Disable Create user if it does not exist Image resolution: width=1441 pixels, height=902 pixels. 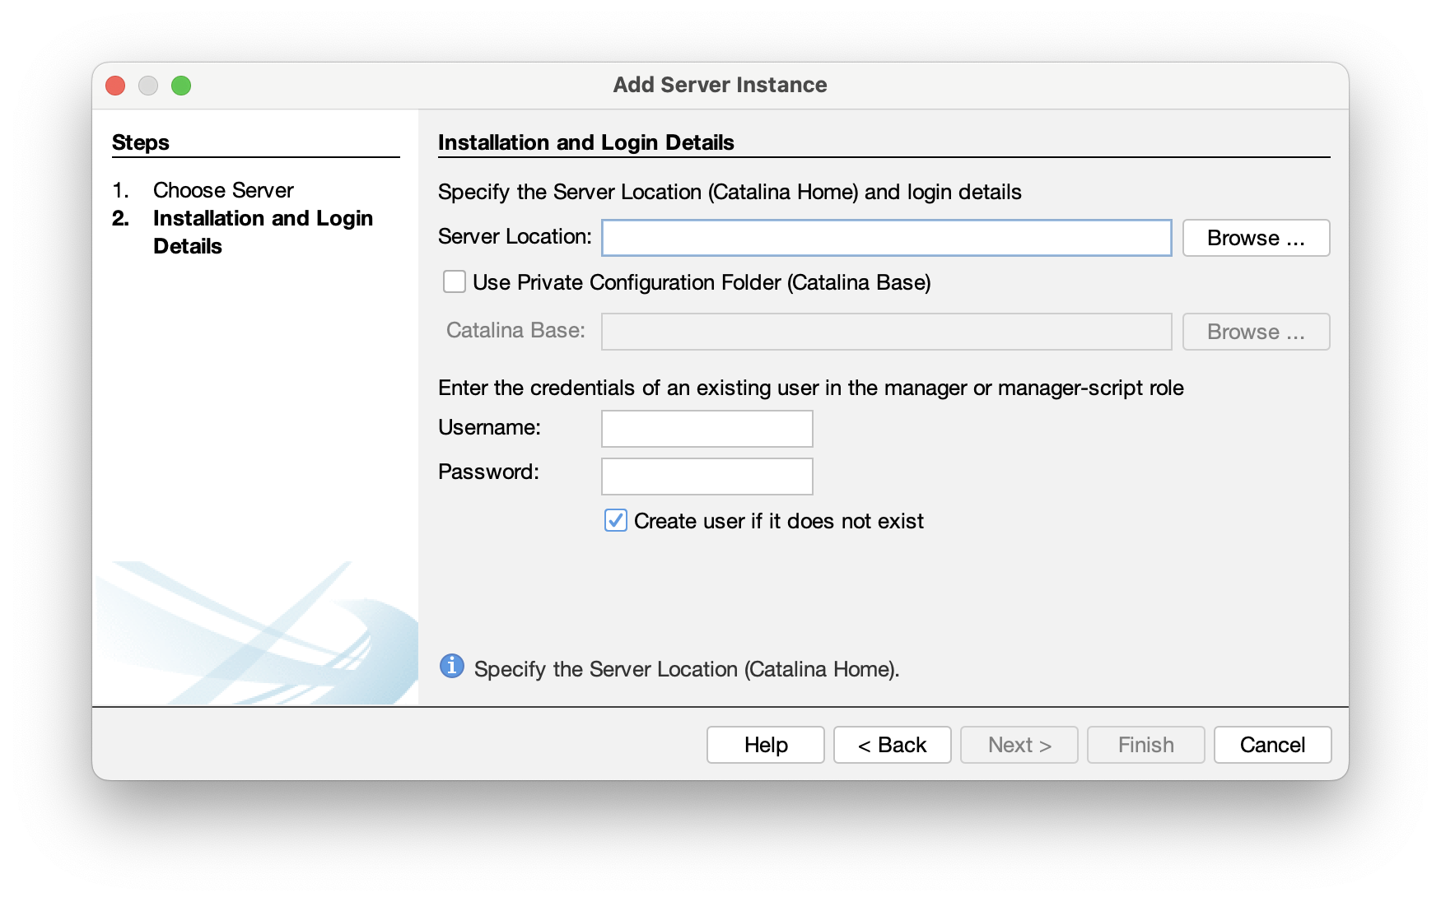point(614,520)
